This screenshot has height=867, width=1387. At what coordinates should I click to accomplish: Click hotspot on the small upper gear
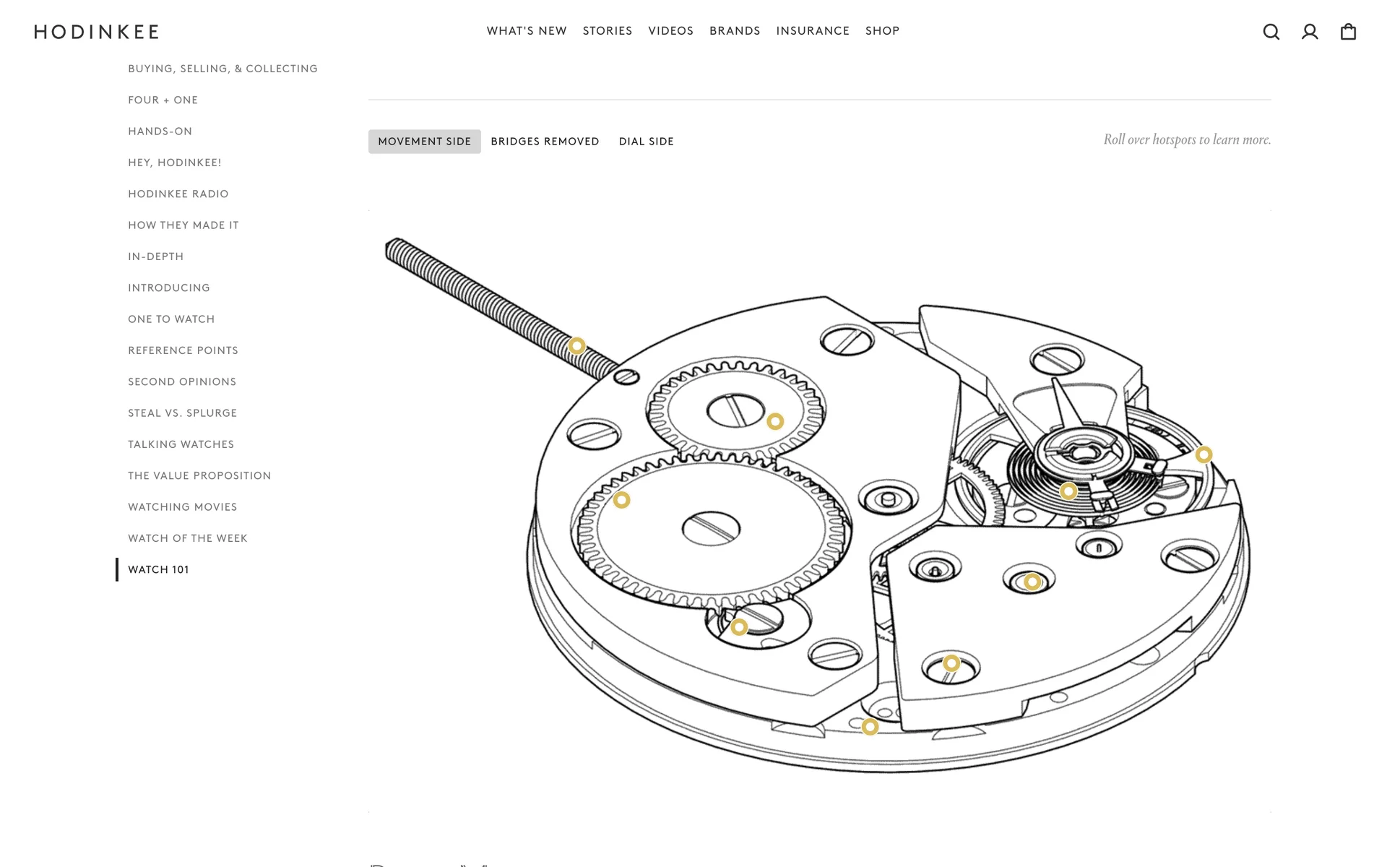(775, 421)
